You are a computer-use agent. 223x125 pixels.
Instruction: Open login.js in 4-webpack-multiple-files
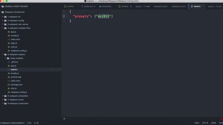(14, 43)
